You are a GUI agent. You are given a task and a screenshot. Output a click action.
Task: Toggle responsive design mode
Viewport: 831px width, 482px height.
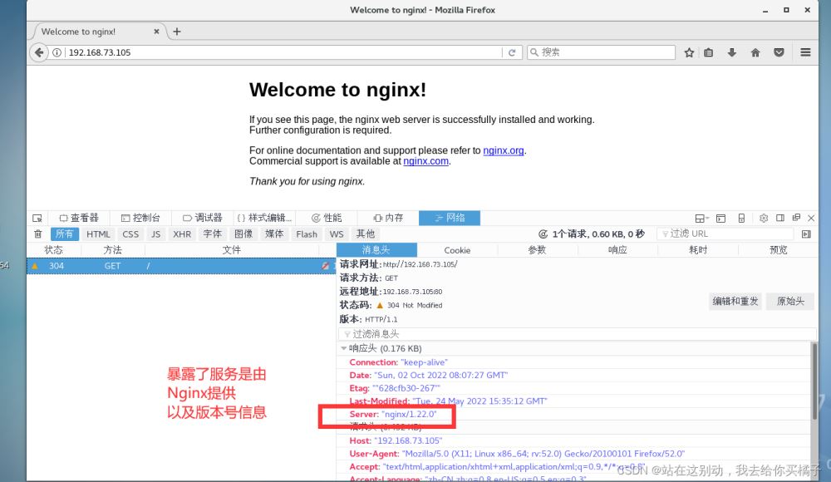click(741, 218)
